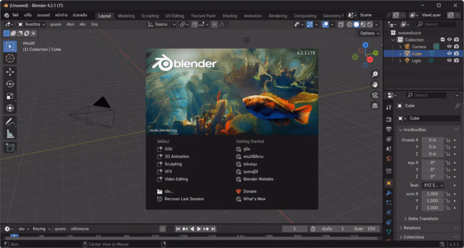The width and height of the screenshot is (464, 248).
Task: Toggle Collection viewport visibility eye
Action: pos(449,40)
